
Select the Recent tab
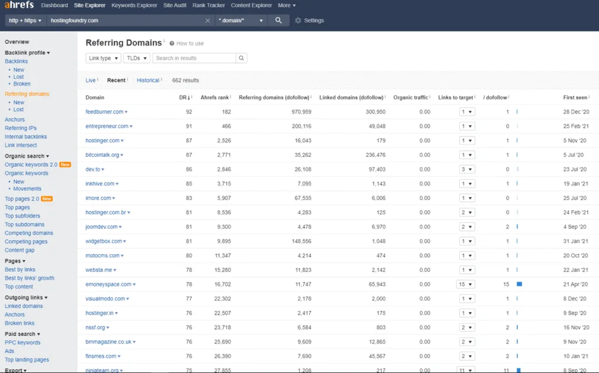pyautogui.click(x=116, y=80)
